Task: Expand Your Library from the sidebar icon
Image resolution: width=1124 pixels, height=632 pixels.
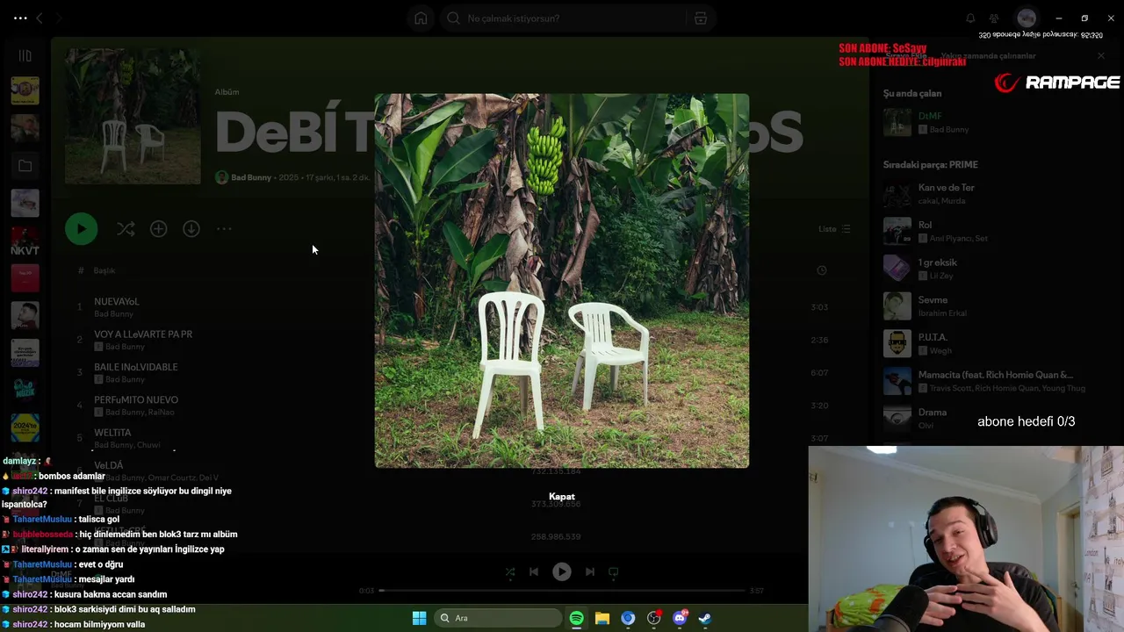Action: 25,55
